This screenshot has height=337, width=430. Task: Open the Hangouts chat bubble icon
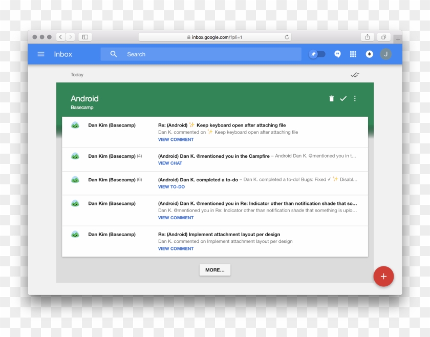click(337, 54)
